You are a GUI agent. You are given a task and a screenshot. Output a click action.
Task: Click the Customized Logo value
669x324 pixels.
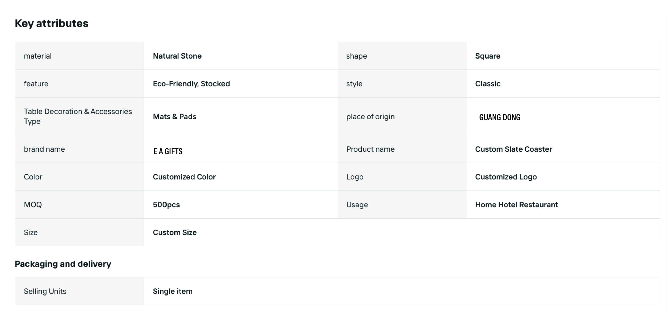(x=506, y=177)
